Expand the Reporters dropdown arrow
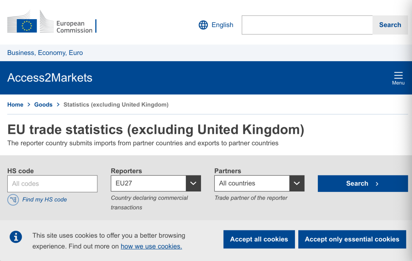 [193, 183]
